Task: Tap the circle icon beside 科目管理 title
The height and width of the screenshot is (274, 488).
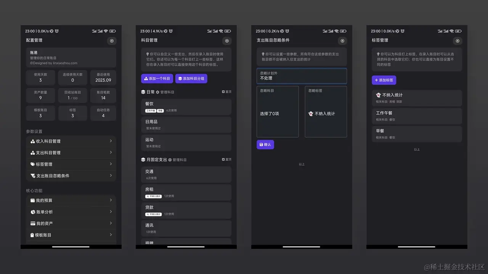Action: tap(227, 41)
